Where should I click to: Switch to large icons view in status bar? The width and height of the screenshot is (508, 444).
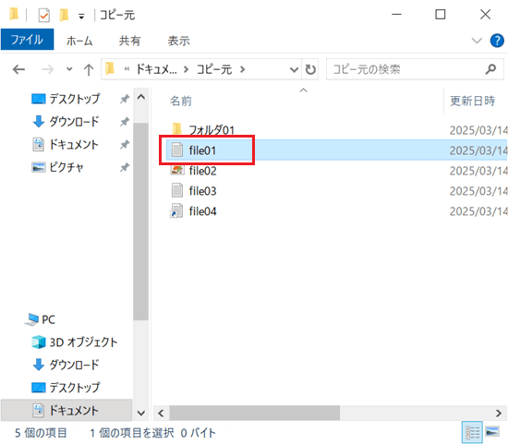(x=492, y=432)
